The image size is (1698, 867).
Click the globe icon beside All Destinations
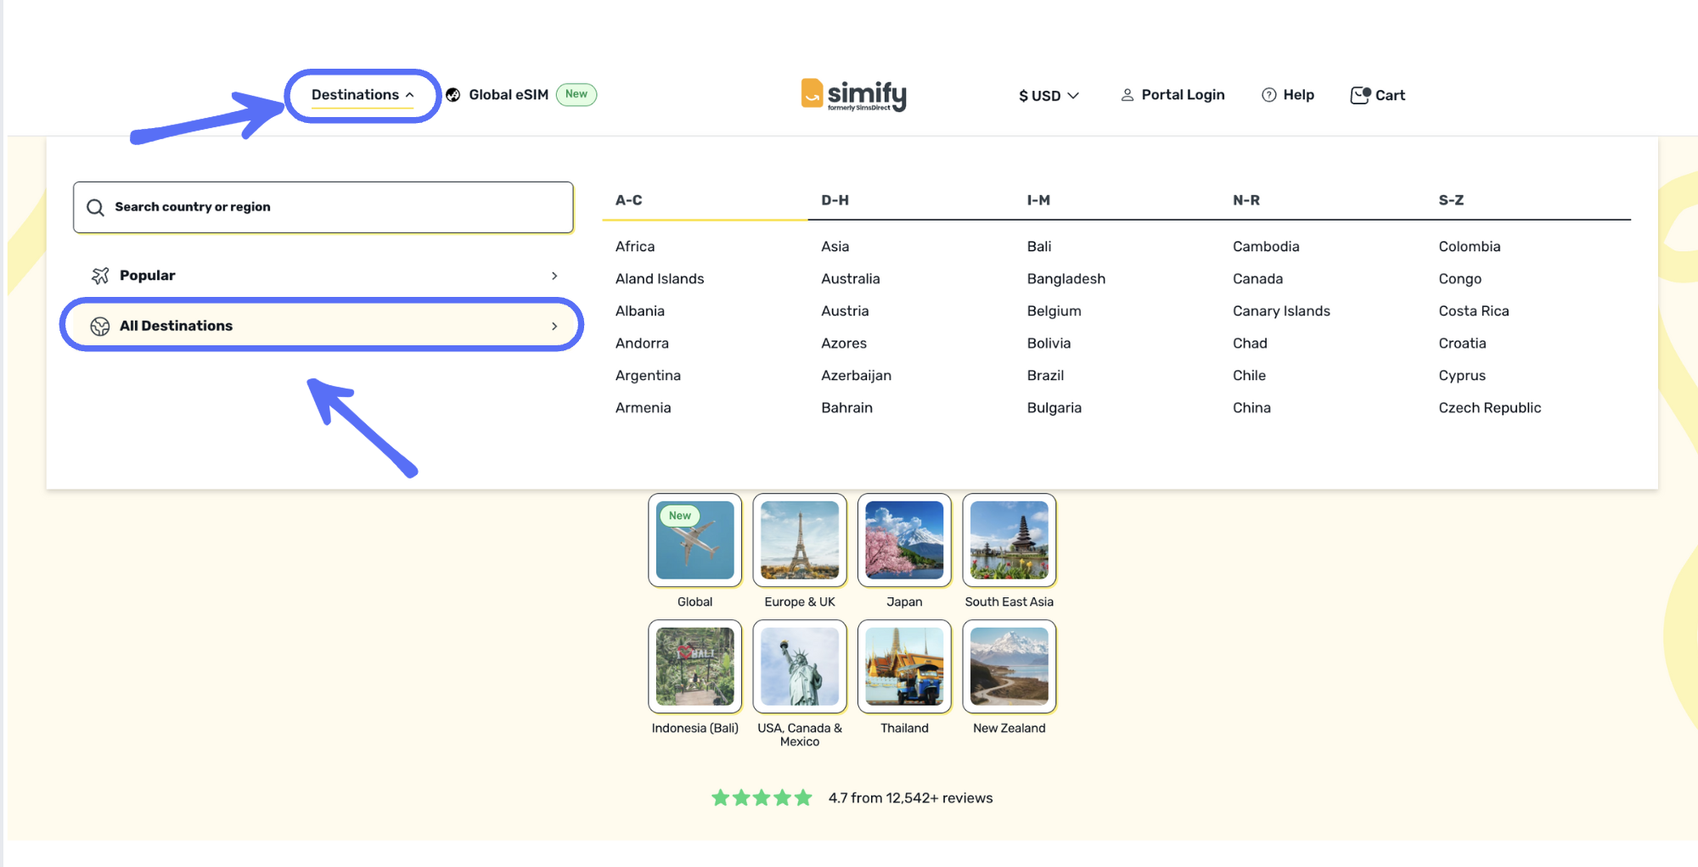(100, 327)
